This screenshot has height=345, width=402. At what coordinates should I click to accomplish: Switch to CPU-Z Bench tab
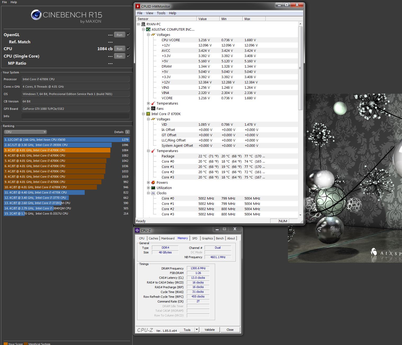click(220, 238)
